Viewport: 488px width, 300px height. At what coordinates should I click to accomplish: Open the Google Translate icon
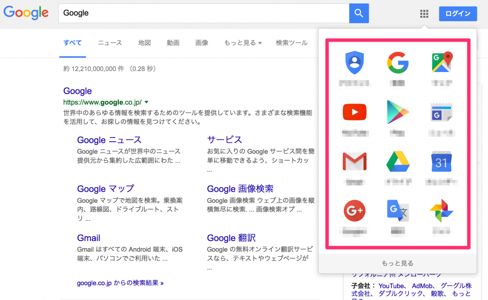[x=398, y=211]
